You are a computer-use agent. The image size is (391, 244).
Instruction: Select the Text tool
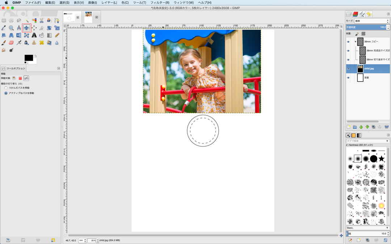pos(34,35)
